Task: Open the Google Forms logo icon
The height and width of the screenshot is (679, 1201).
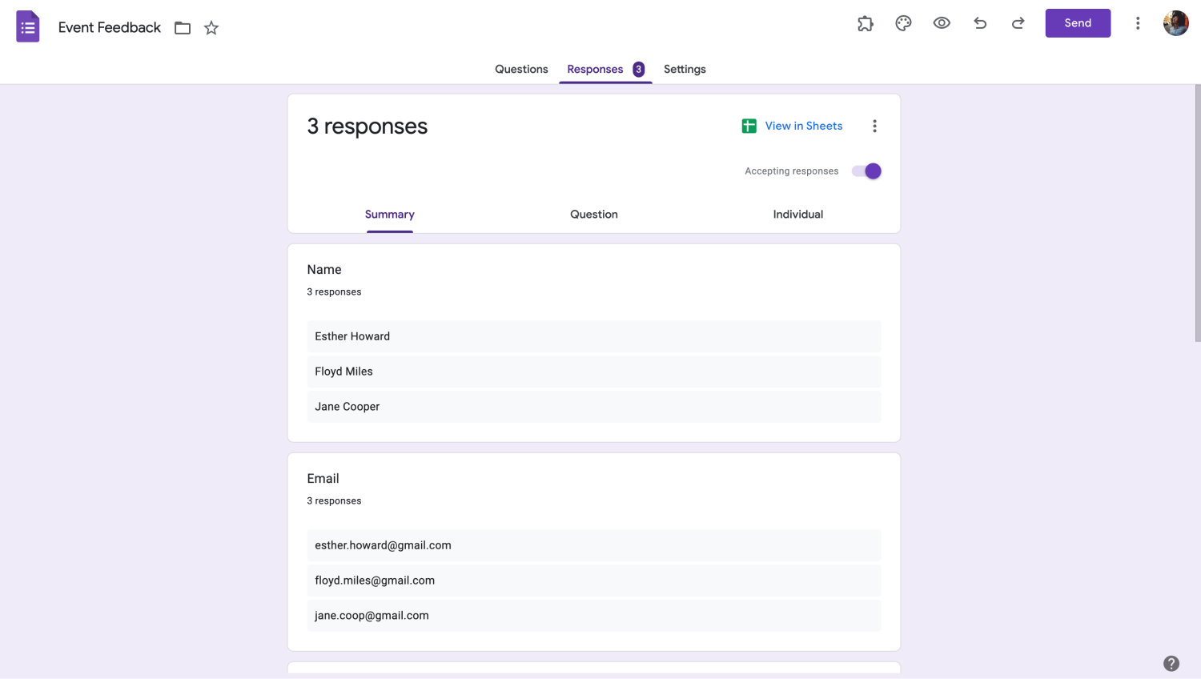Action: click(x=28, y=26)
